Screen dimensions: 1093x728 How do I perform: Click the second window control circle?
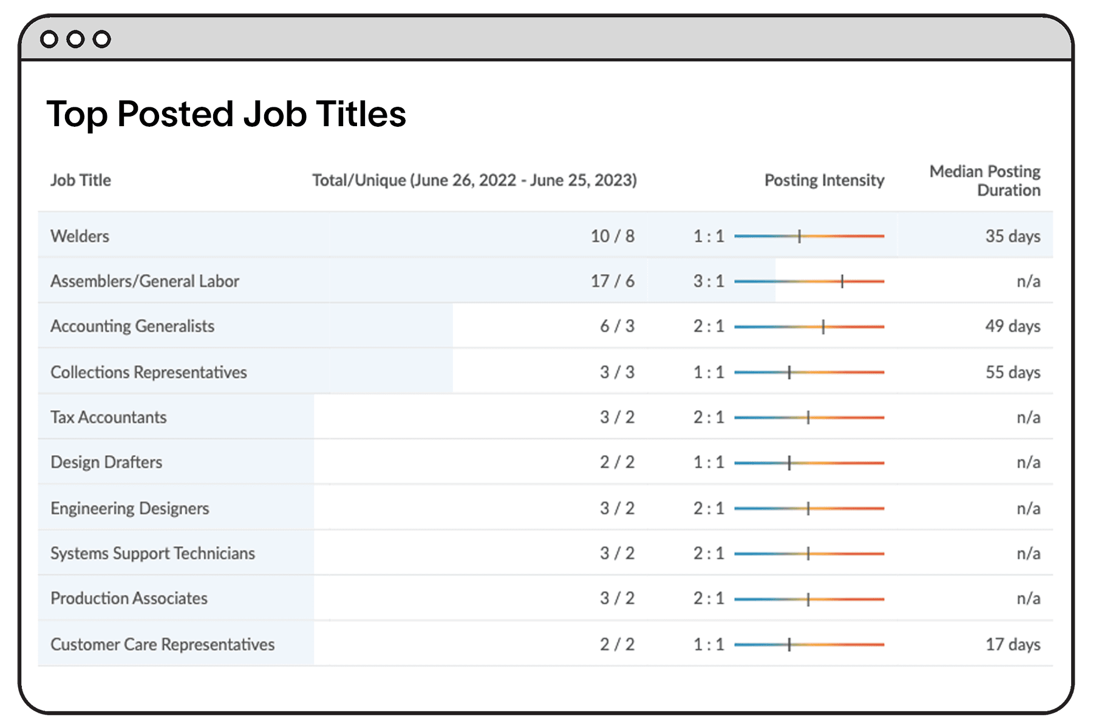(75, 39)
